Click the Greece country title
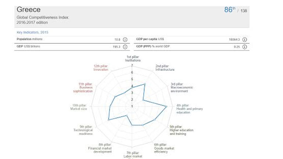 (28, 9)
